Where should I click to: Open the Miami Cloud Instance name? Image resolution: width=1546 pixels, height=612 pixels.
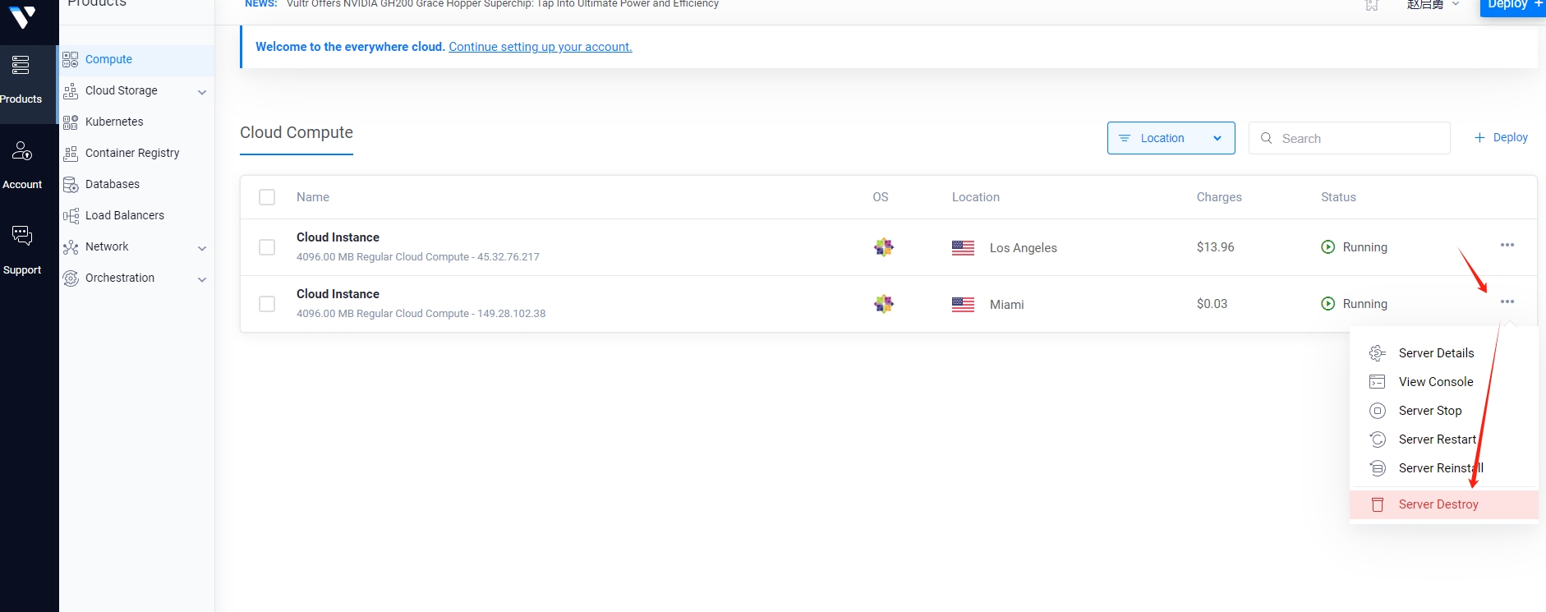click(x=338, y=294)
